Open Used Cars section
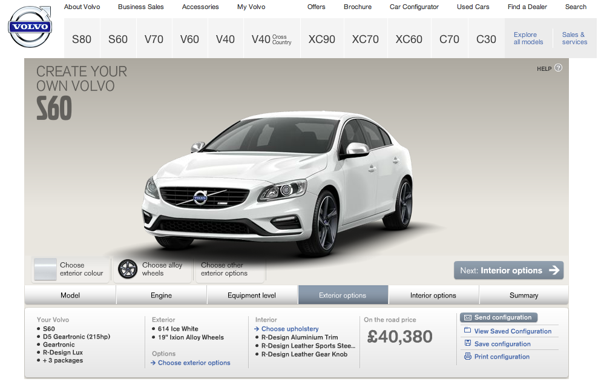Viewport: 601px width, 387px height. pos(473,7)
